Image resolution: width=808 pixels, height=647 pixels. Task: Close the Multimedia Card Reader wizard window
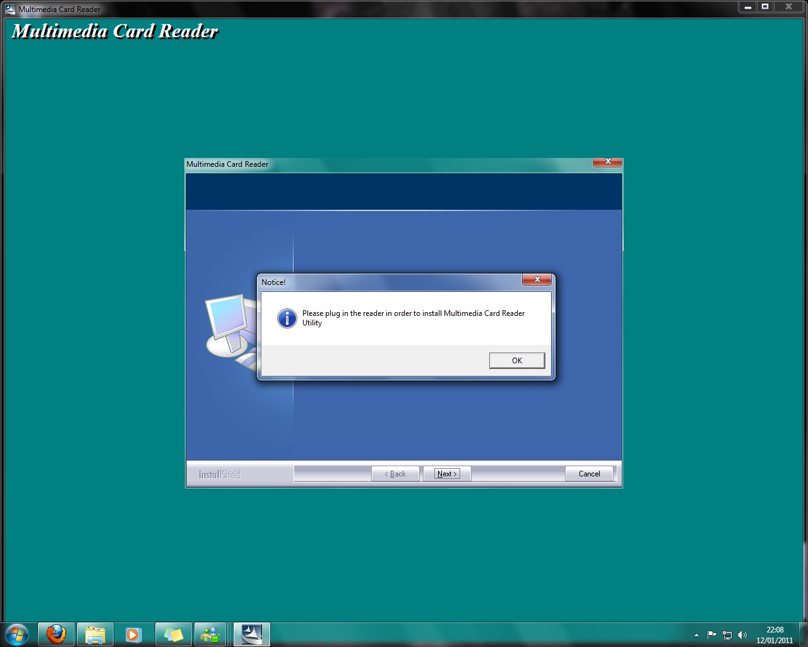click(x=607, y=162)
